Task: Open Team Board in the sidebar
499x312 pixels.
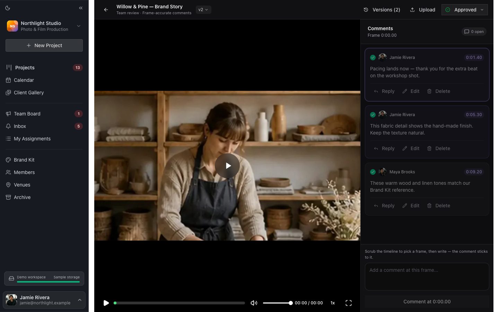Action: [x=44, y=114]
